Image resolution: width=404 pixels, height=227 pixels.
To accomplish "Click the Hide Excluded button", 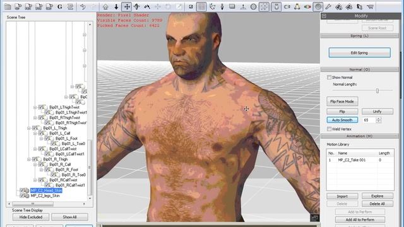I will pyautogui.click(x=31, y=217).
